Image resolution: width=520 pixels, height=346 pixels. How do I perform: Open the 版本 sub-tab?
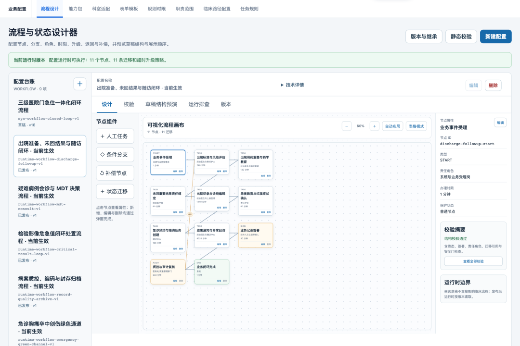(226, 104)
